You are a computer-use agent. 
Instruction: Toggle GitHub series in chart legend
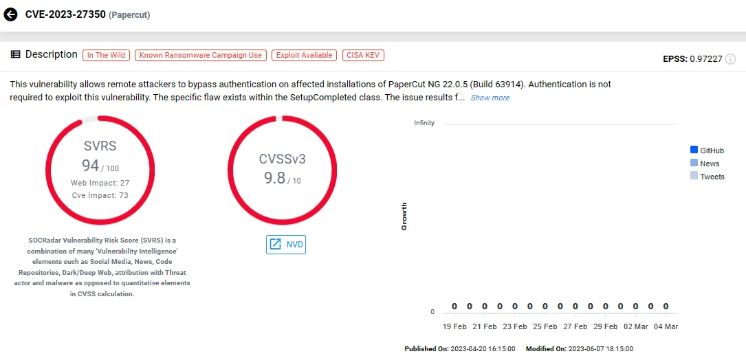click(707, 151)
